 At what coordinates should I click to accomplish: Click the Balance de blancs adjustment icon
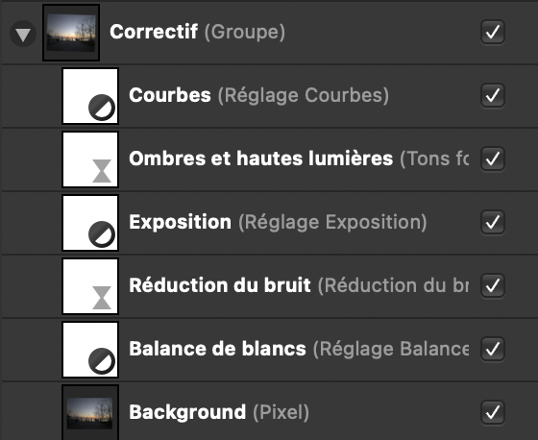[102, 361]
